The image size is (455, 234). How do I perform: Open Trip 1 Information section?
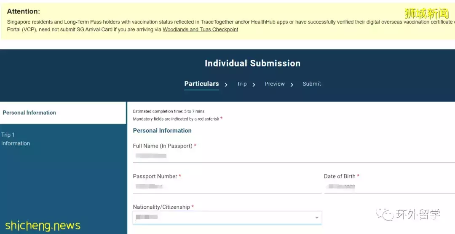[16, 139]
